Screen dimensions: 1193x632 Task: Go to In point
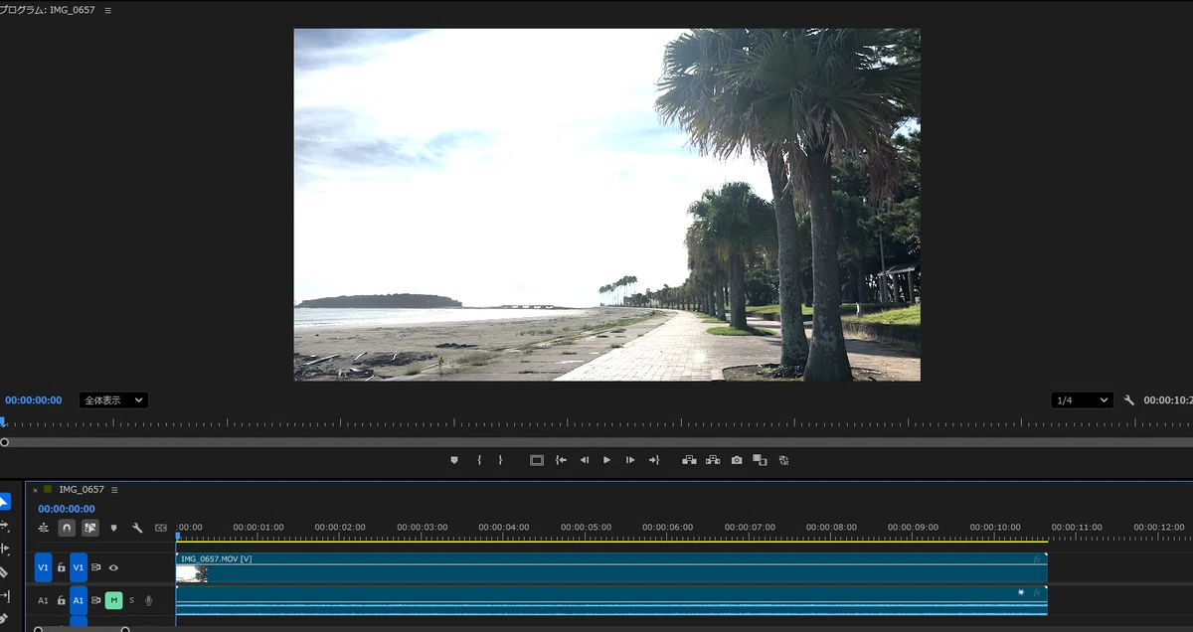561,460
